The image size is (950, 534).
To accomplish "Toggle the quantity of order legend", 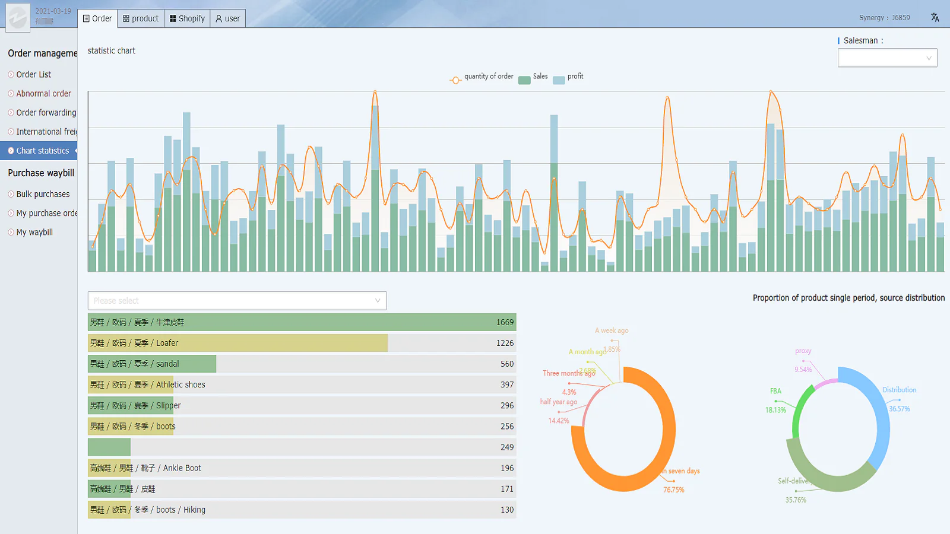I will coord(482,77).
